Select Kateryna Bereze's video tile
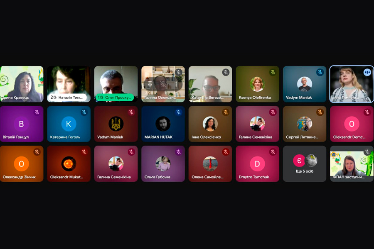Viewport: 374px width, 249px height. [x=210, y=84]
